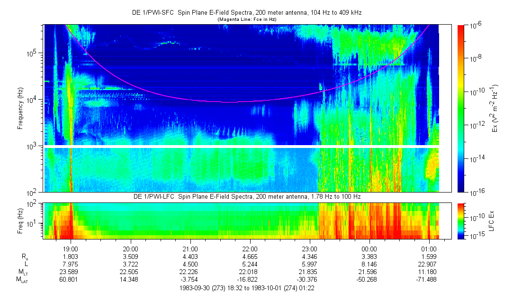513x294 pixels.
Task: Click the 'Magenta Line: Fce in Hz' subtitle
Action: (x=247, y=19)
